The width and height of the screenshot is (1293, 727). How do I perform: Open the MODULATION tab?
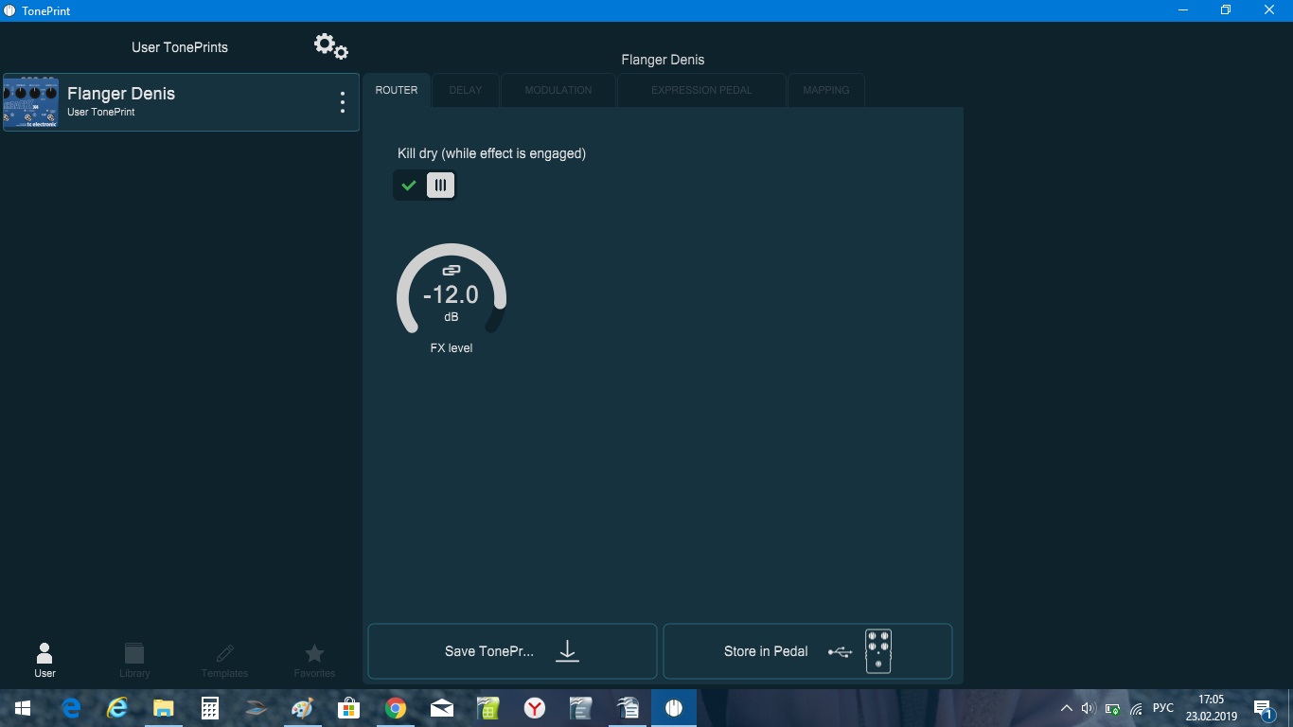tap(558, 90)
